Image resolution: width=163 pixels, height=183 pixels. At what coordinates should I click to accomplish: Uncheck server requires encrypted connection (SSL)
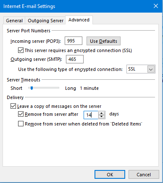pos(21,50)
